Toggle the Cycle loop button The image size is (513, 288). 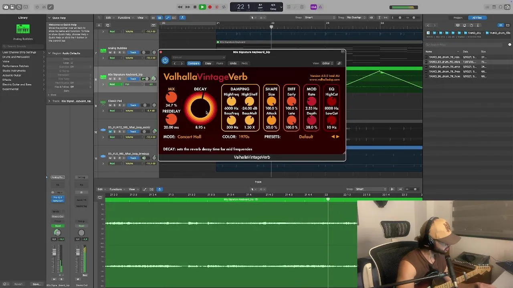224,7
